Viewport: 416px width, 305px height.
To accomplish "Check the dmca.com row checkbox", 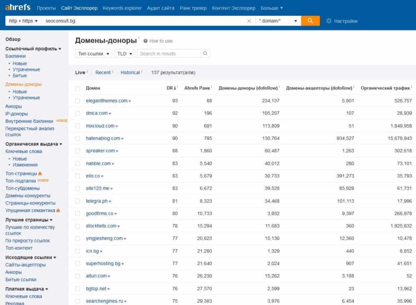I will (78, 113).
